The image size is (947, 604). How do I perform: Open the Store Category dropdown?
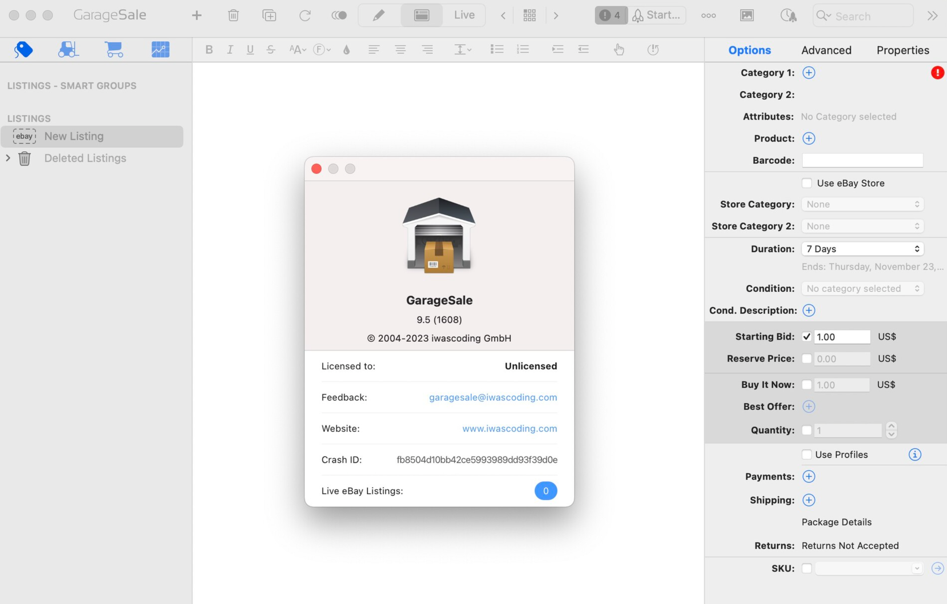click(863, 204)
